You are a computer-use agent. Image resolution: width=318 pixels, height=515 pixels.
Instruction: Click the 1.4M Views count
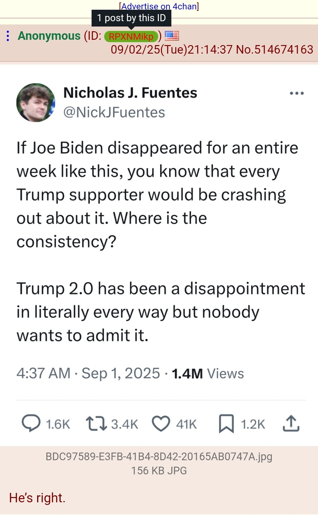tap(208, 373)
